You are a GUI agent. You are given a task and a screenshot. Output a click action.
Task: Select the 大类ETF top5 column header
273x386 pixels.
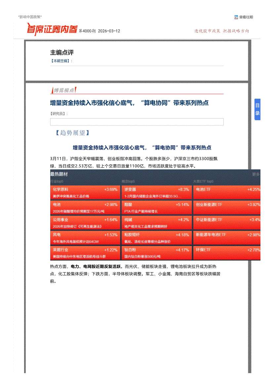(203, 182)
